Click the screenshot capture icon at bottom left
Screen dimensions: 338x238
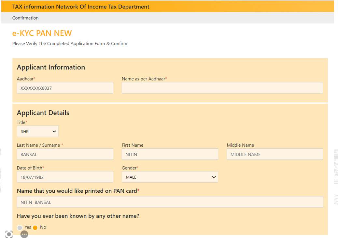point(9,234)
